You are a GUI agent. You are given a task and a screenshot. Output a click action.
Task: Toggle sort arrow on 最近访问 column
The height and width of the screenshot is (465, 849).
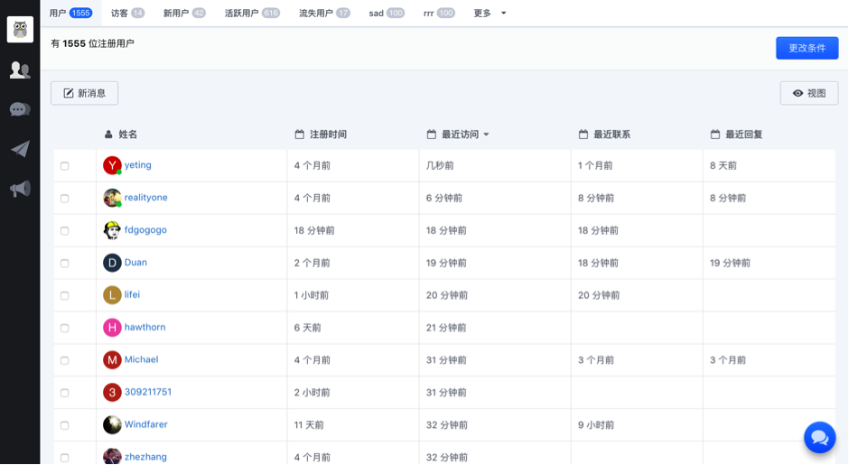[486, 135]
